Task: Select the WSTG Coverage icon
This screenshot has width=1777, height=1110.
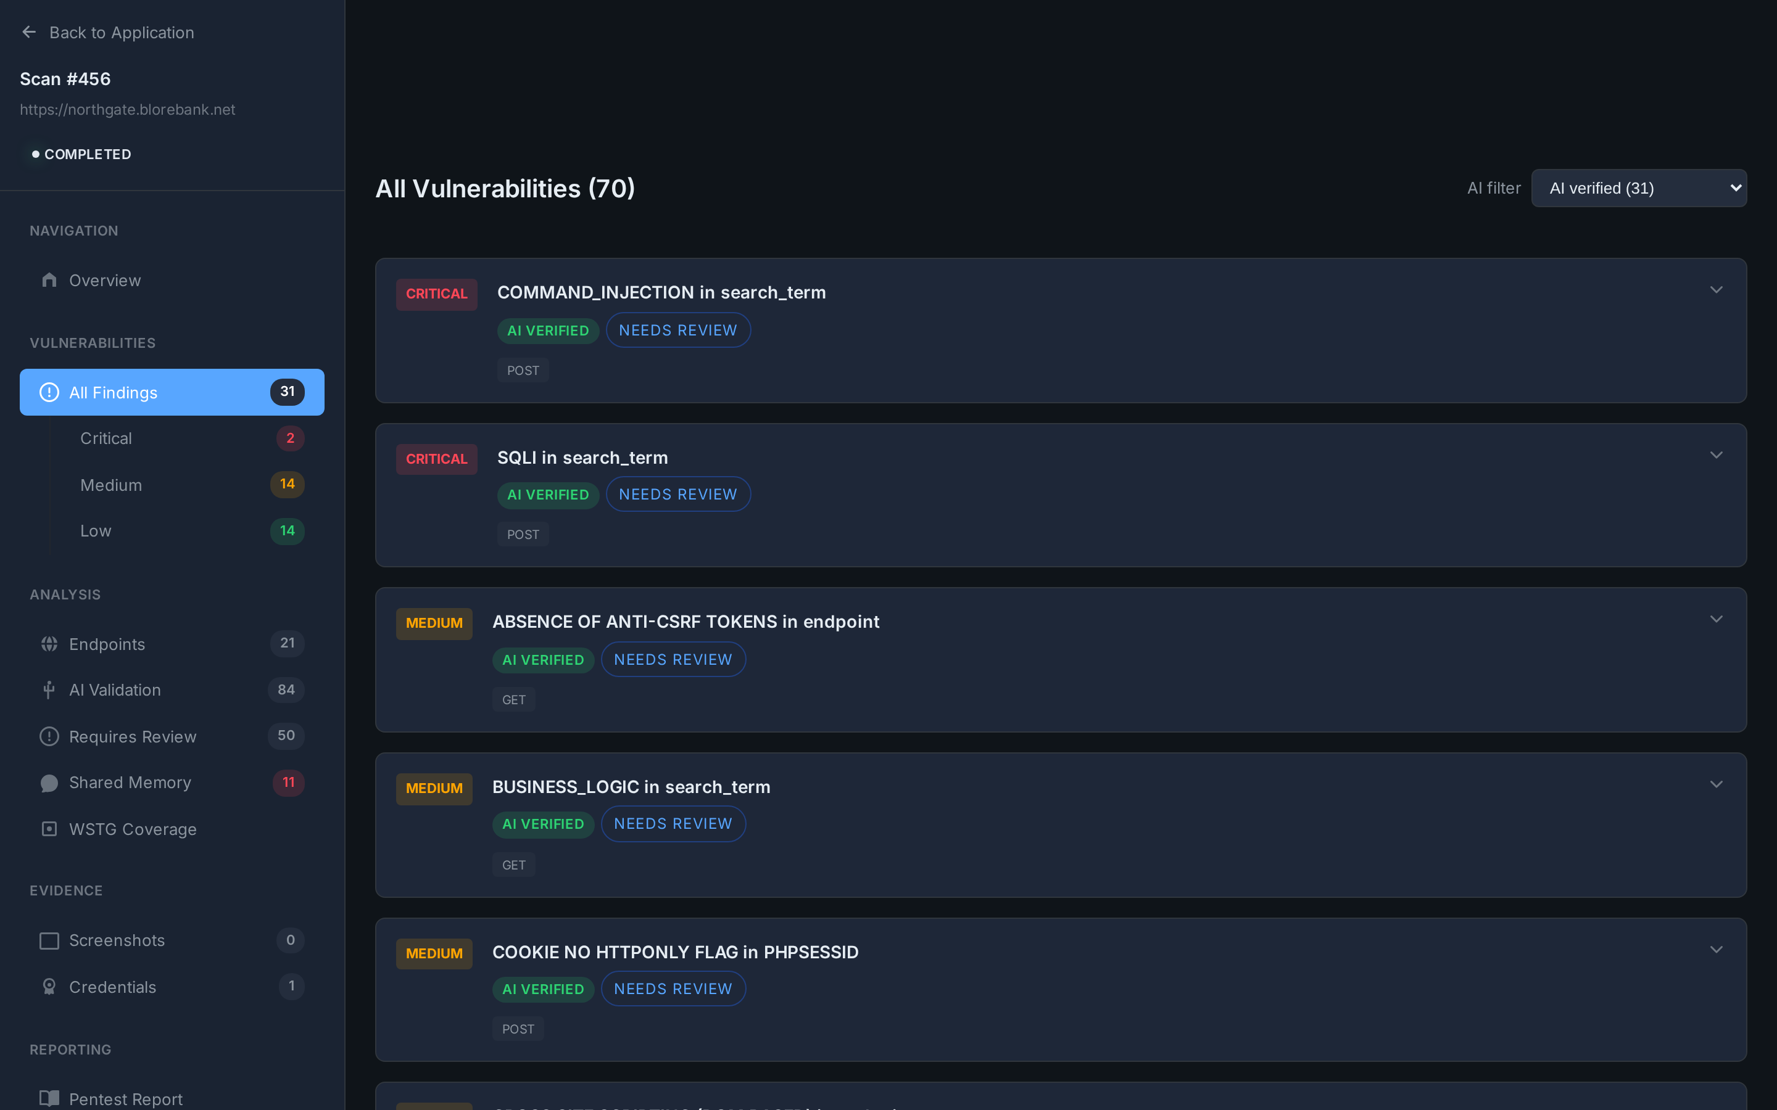Action: pos(49,829)
